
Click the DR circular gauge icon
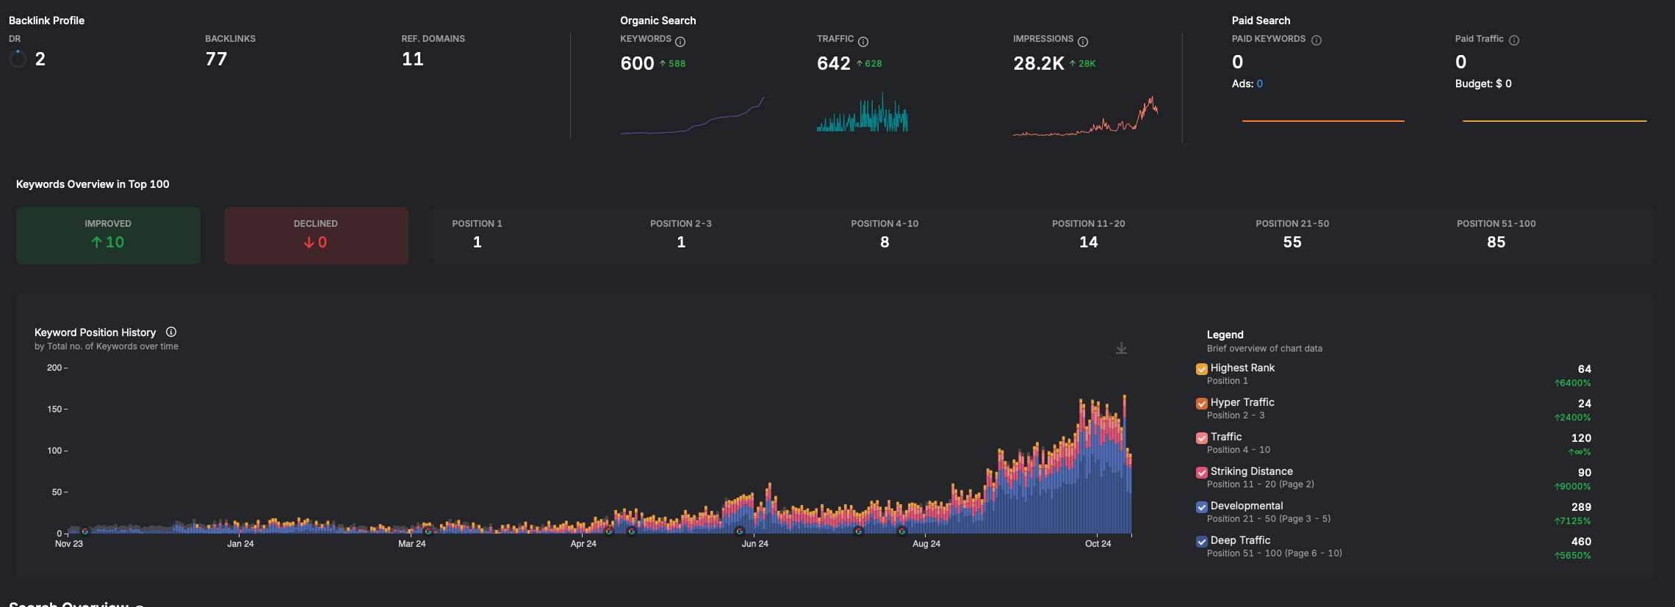click(18, 59)
